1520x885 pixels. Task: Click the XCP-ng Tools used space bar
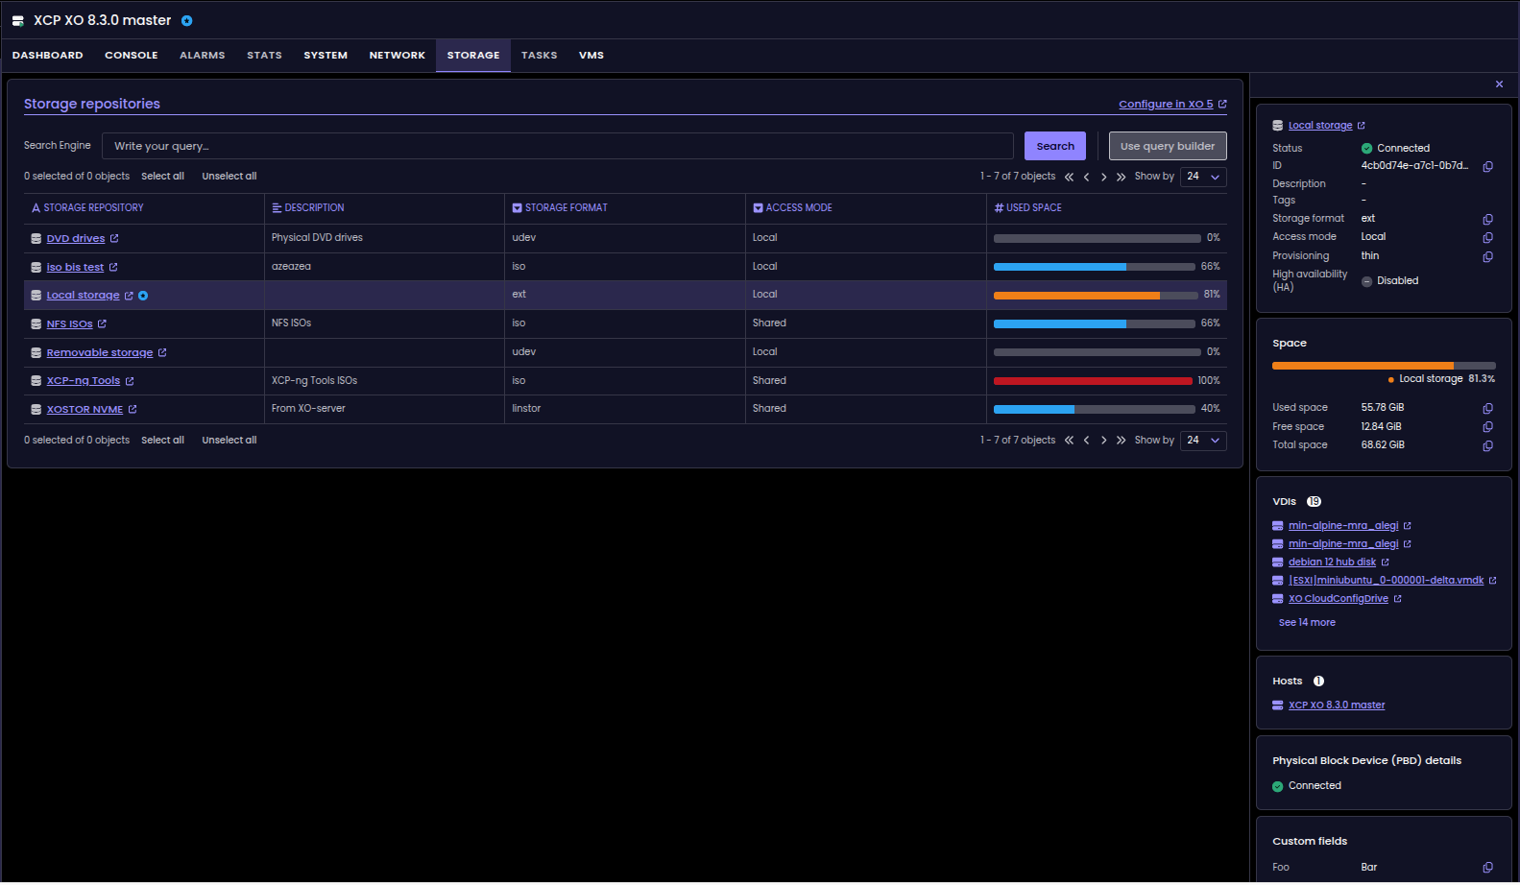tap(1092, 381)
